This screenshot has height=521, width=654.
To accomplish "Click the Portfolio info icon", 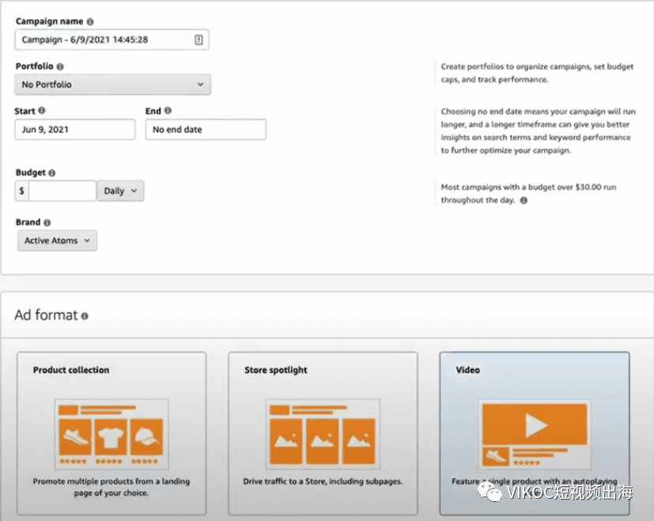I will [x=60, y=66].
